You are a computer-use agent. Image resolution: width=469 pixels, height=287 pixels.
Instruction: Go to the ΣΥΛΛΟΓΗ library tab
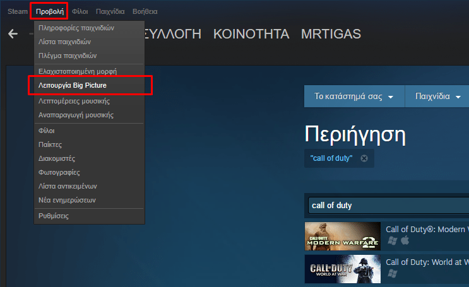tap(173, 34)
